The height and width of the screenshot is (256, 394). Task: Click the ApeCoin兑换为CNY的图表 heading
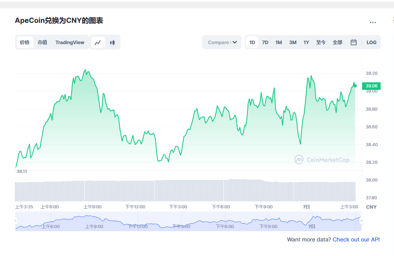pos(59,20)
